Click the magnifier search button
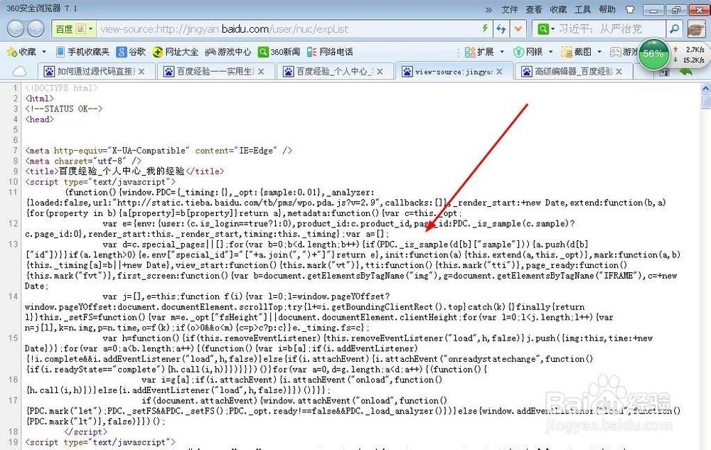711x450 pixels. [x=674, y=29]
